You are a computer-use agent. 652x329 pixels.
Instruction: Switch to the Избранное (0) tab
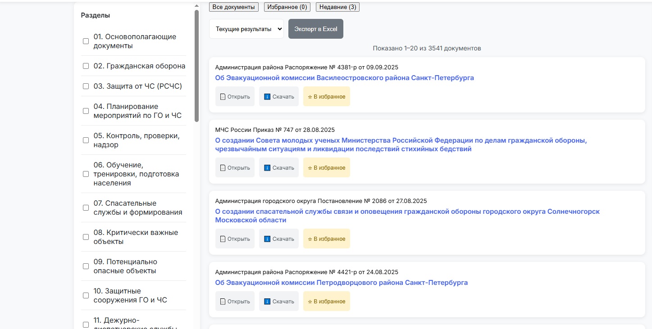(287, 7)
